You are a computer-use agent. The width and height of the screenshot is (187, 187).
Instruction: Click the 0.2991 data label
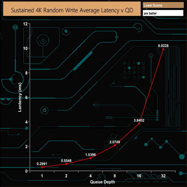tap(42, 164)
